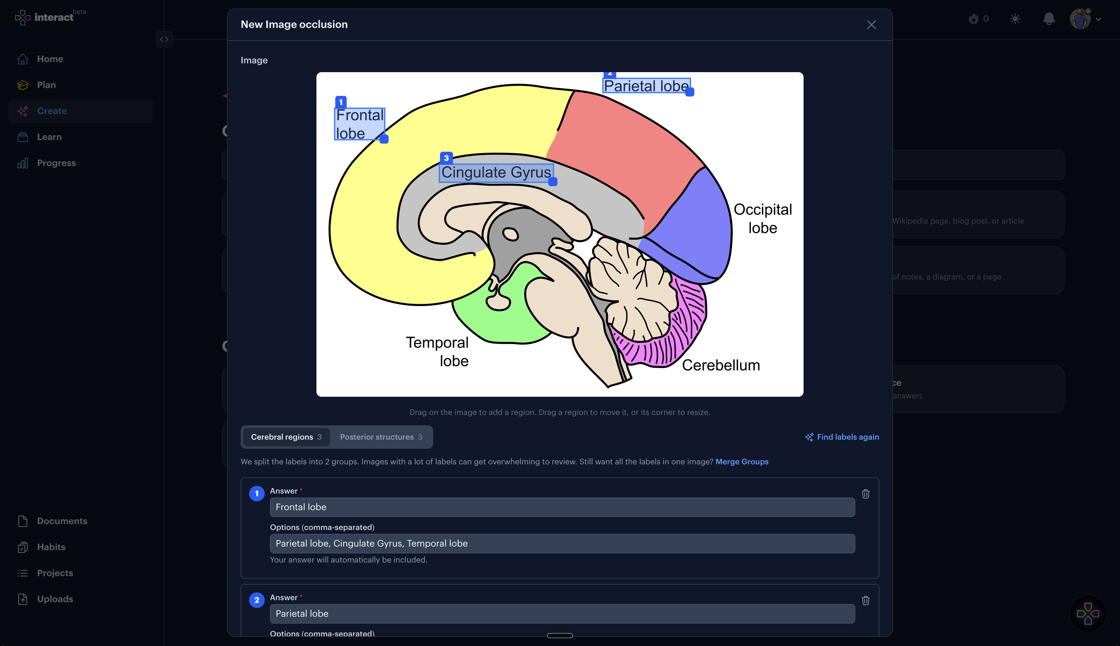Select the Frontal lobe occlusion region
1120x646 pixels.
[x=360, y=124]
